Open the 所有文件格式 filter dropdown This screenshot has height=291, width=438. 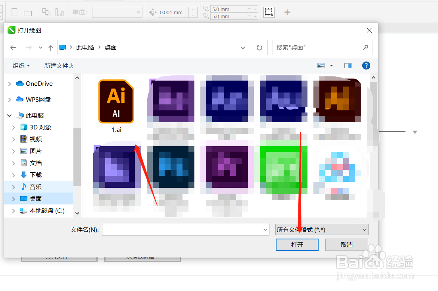[322, 229]
